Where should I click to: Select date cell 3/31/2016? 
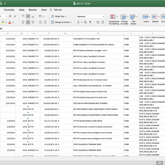[8, 103]
